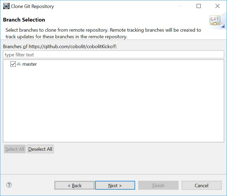The height and width of the screenshot is (196, 227).
Task: Click the Branches of repository URL label
Action: coord(60,47)
